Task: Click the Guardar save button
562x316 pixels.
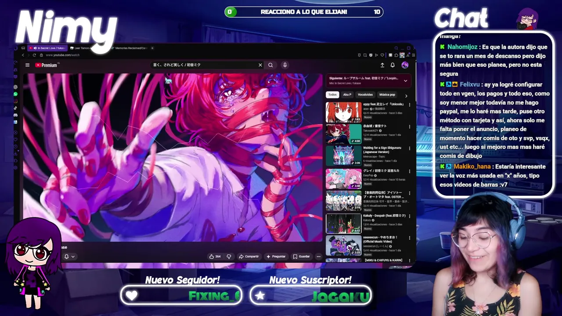Action: click(302, 256)
